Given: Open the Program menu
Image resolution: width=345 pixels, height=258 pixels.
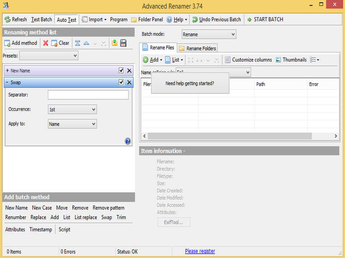Looking at the screenshot, I should pyautogui.click(x=119, y=19).
